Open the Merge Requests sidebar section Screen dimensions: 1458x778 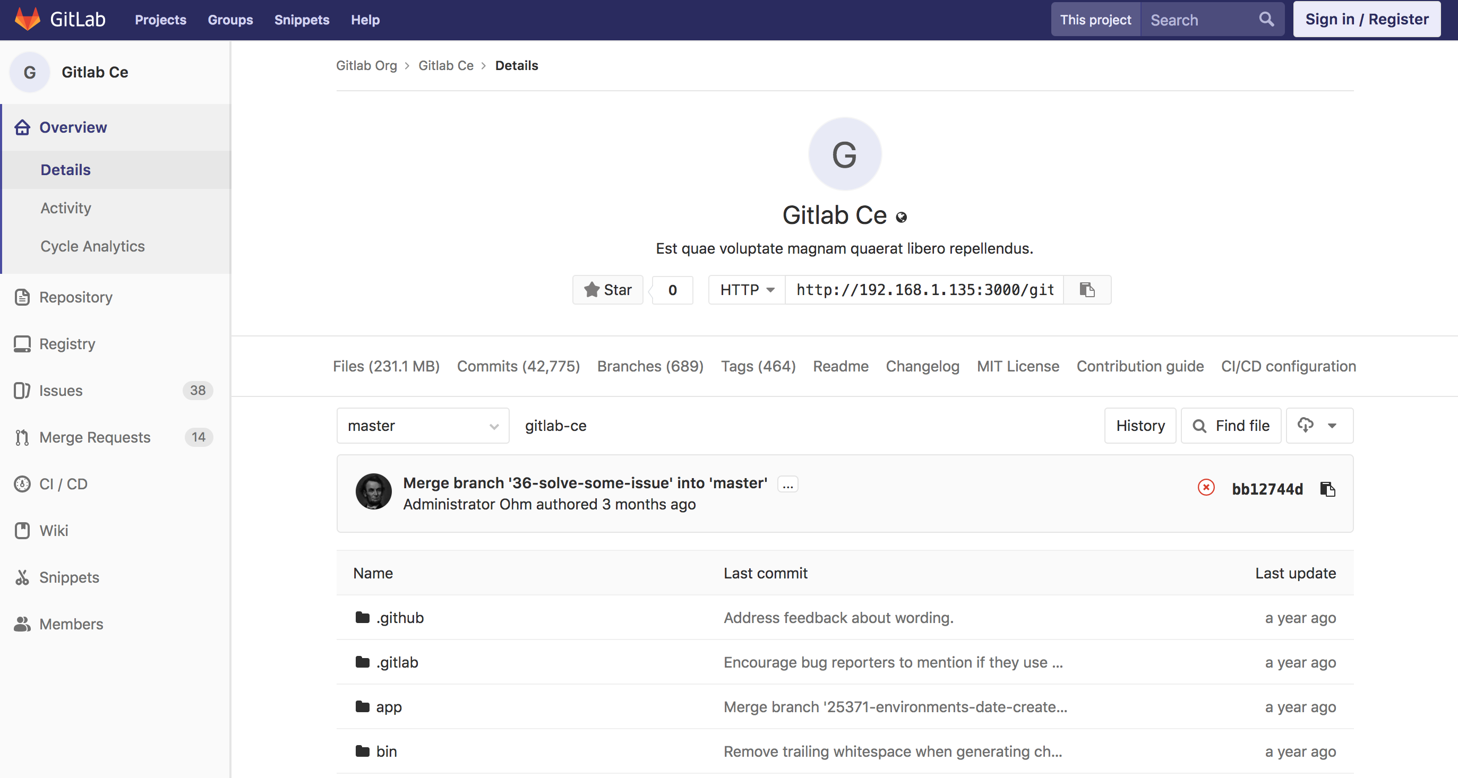95,437
